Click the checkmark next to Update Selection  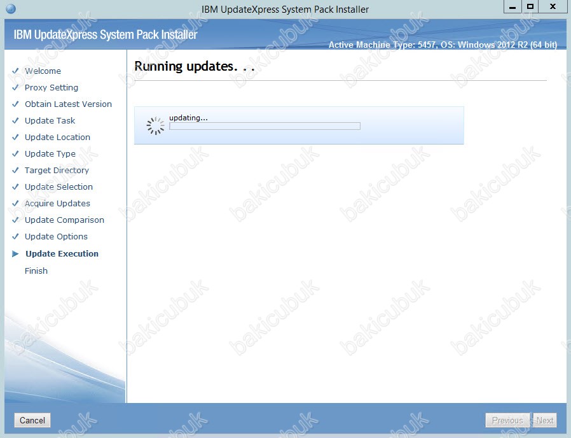[x=15, y=187]
